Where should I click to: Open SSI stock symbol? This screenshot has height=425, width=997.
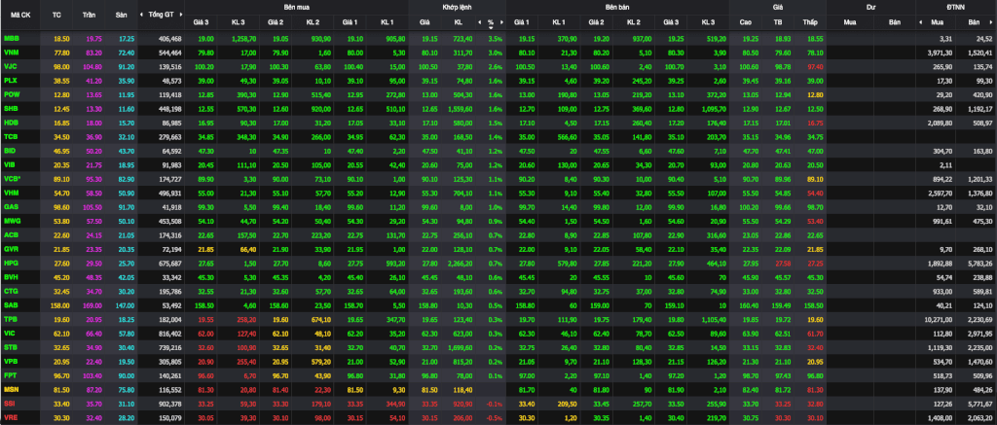pyautogui.click(x=10, y=403)
